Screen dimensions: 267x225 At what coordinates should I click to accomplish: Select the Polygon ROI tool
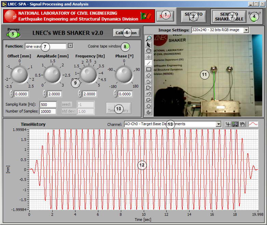pos(149,88)
